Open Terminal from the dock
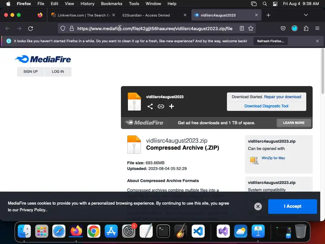325x244 pixels. 163,231
